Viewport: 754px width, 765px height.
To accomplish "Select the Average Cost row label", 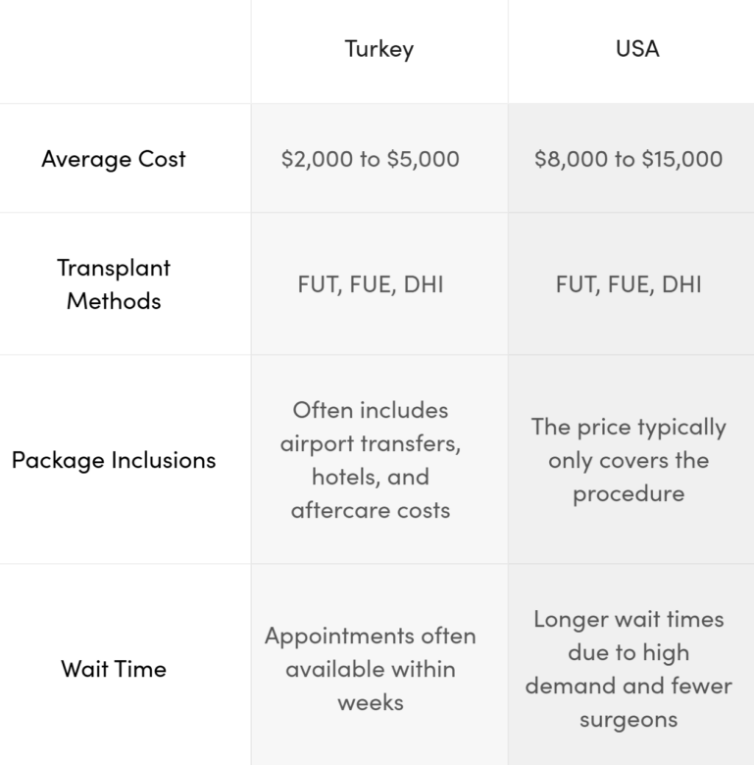I will [x=114, y=159].
